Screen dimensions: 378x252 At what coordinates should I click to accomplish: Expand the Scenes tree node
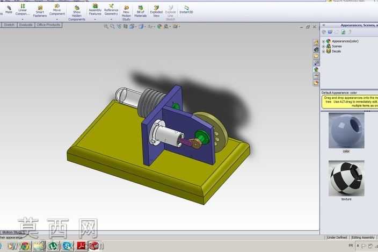coord(324,47)
